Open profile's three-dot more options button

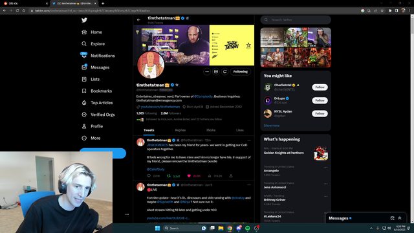(207, 72)
